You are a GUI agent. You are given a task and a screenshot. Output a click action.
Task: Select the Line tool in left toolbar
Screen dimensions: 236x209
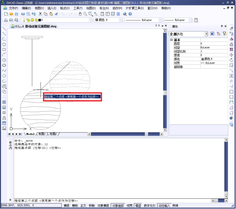[x=4, y=29]
